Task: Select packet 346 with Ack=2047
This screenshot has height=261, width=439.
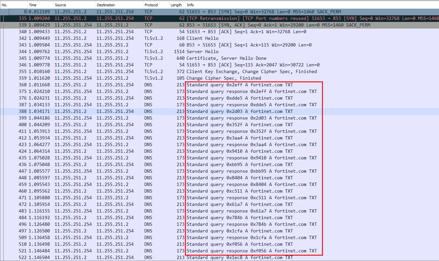Action: click(219, 65)
